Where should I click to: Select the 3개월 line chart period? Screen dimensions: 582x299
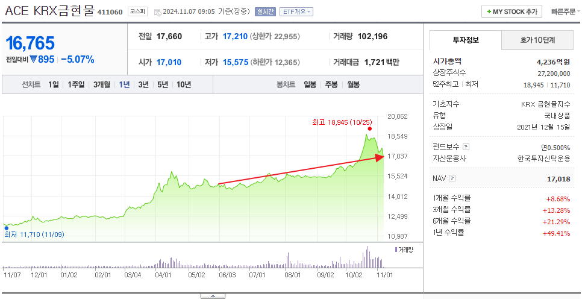coord(102,84)
